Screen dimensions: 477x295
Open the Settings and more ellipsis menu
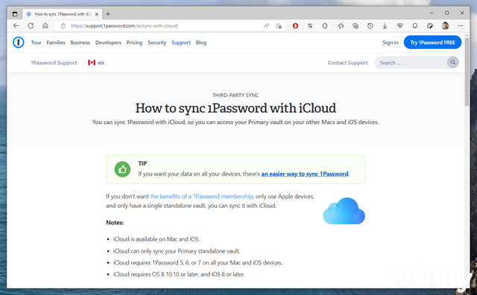coord(461,26)
